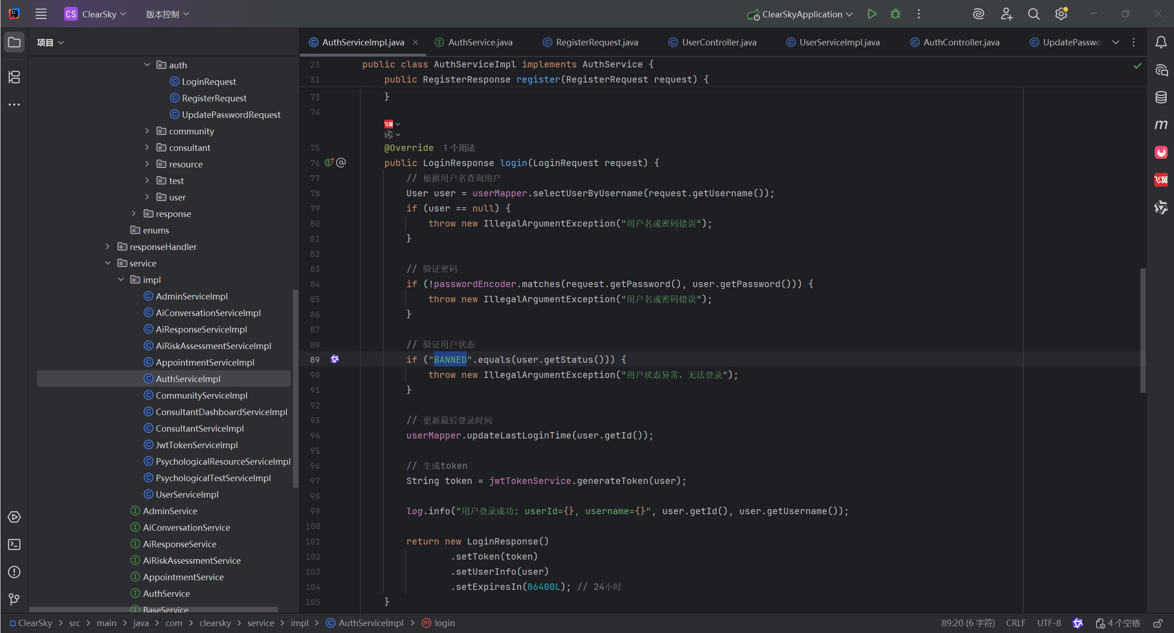1174x633 pixels.
Task: Open the Maven tool window
Action: click(1161, 125)
